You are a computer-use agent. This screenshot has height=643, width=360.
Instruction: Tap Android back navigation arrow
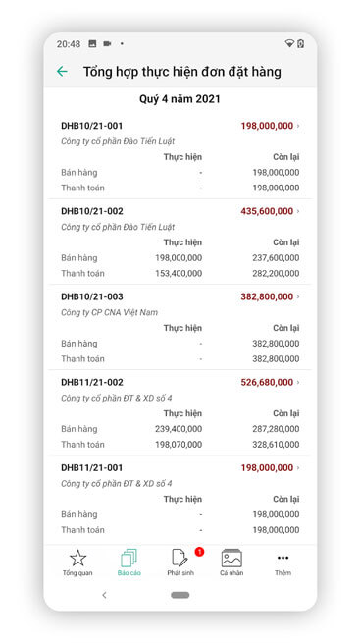pos(104,595)
